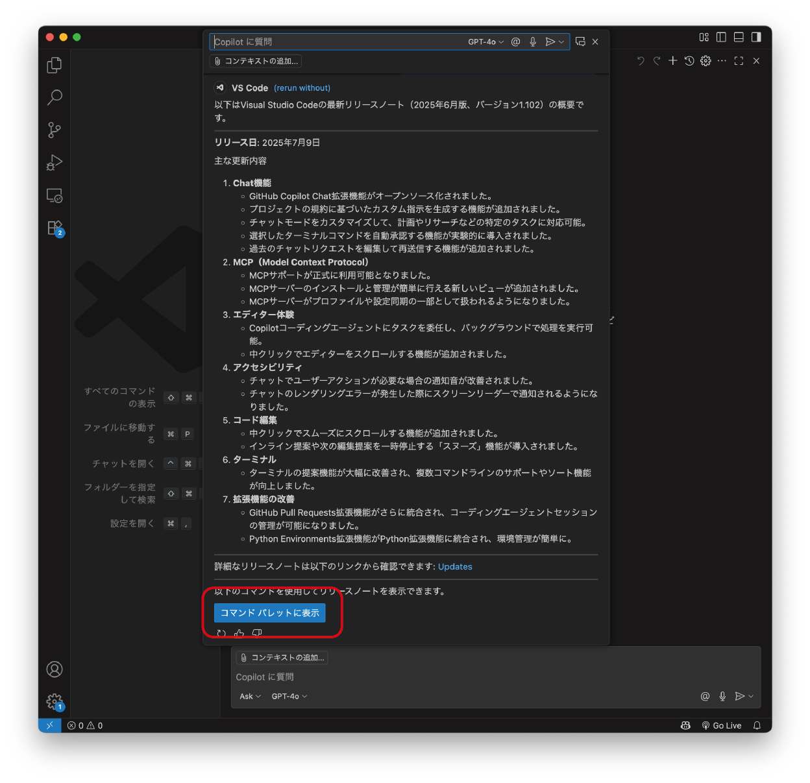The height and width of the screenshot is (783, 810).
Task: Click the "すべてのコマンドの表示" shortcut text
Action: click(119, 398)
